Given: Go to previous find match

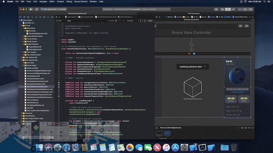Looking at the screenshot, I should coord(141,21).
